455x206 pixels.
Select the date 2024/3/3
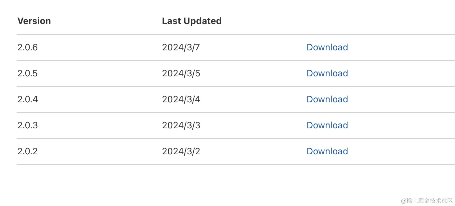(181, 125)
